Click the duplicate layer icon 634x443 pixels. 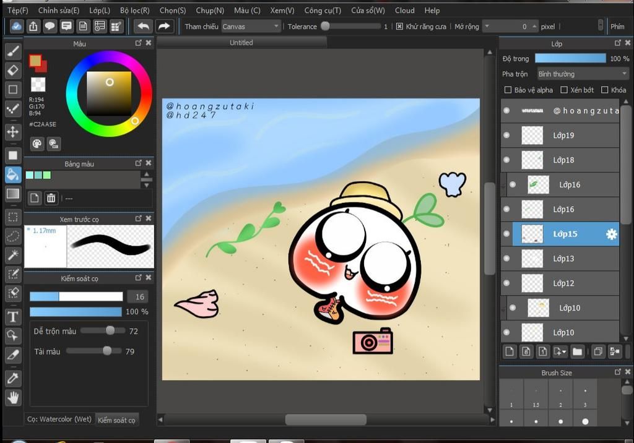[x=597, y=351]
